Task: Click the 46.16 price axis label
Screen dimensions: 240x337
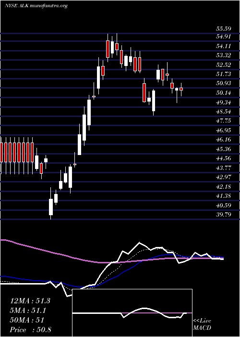Action: click(x=223, y=140)
